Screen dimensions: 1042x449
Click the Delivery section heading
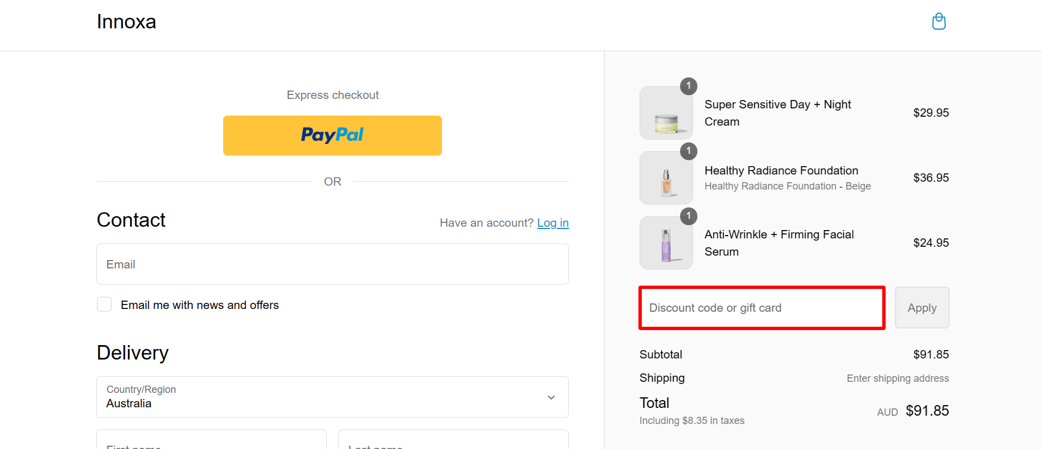[x=132, y=353]
